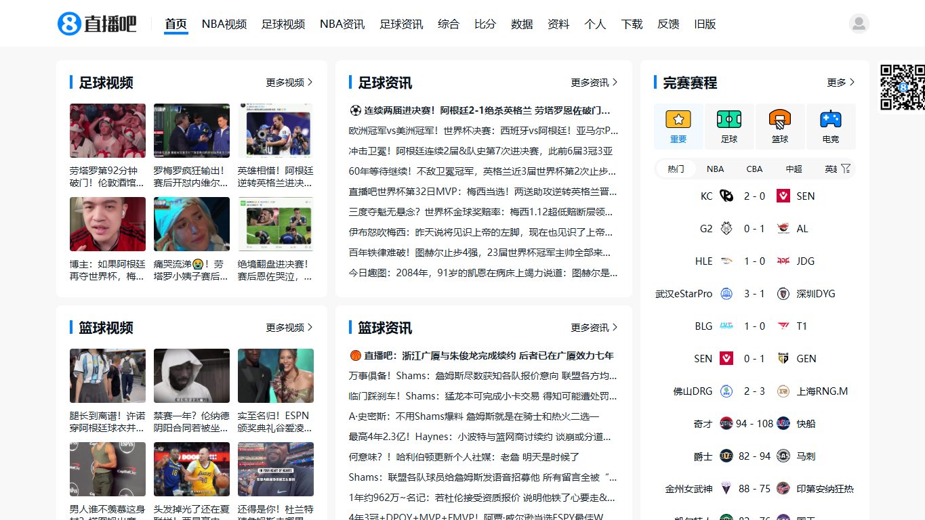The image size is (925, 520).
Task: Select the 中超 schedule filter tab
Action: click(x=794, y=169)
